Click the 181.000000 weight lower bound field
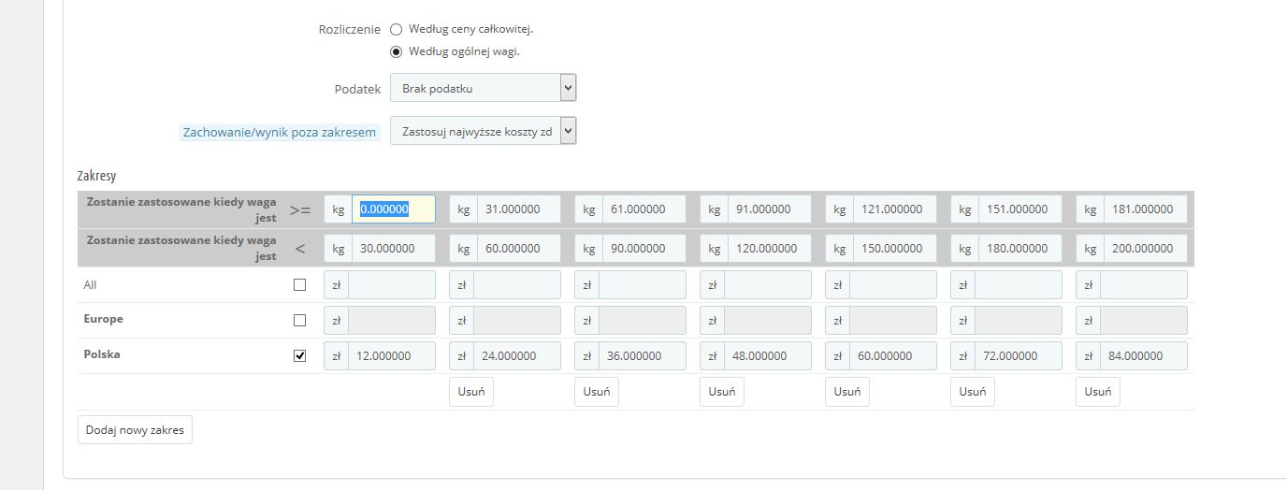 coord(1144,209)
